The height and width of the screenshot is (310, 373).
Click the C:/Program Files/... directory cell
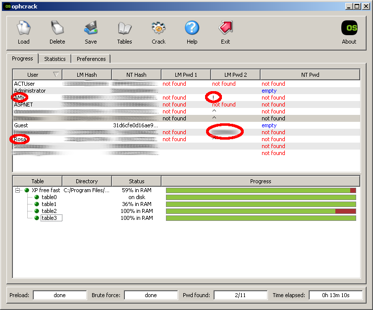pyautogui.click(x=87, y=190)
